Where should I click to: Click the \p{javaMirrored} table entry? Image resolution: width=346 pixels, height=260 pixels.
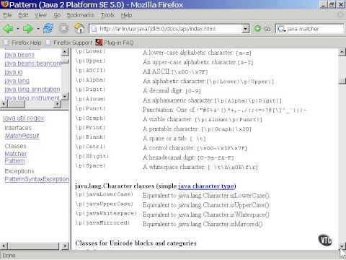(x=102, y=223)
